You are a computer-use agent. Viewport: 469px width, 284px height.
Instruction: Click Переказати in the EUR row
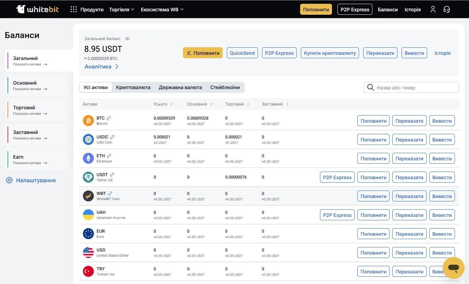pyautogui.click(x=409, y=234)
